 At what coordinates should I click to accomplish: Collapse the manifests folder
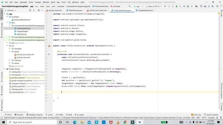click(7, 17)
